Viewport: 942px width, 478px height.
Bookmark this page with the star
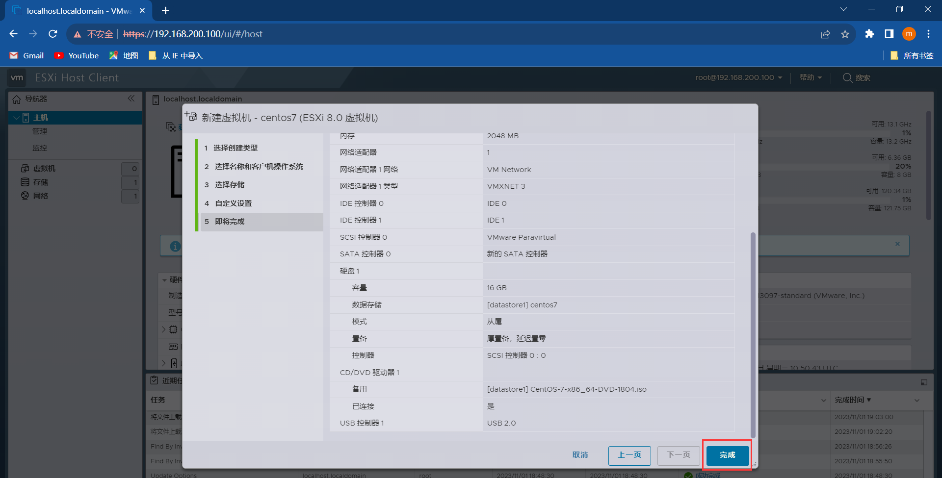tap(845, 34)
